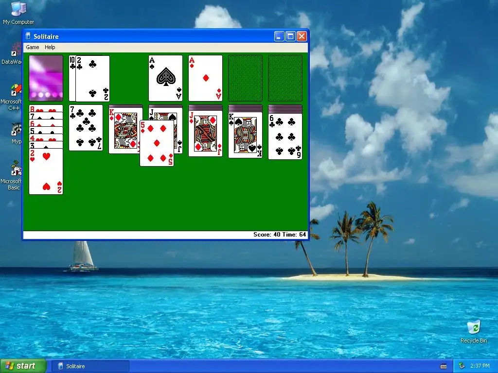Maximize the Solitaire window

(x=290, y=36)
